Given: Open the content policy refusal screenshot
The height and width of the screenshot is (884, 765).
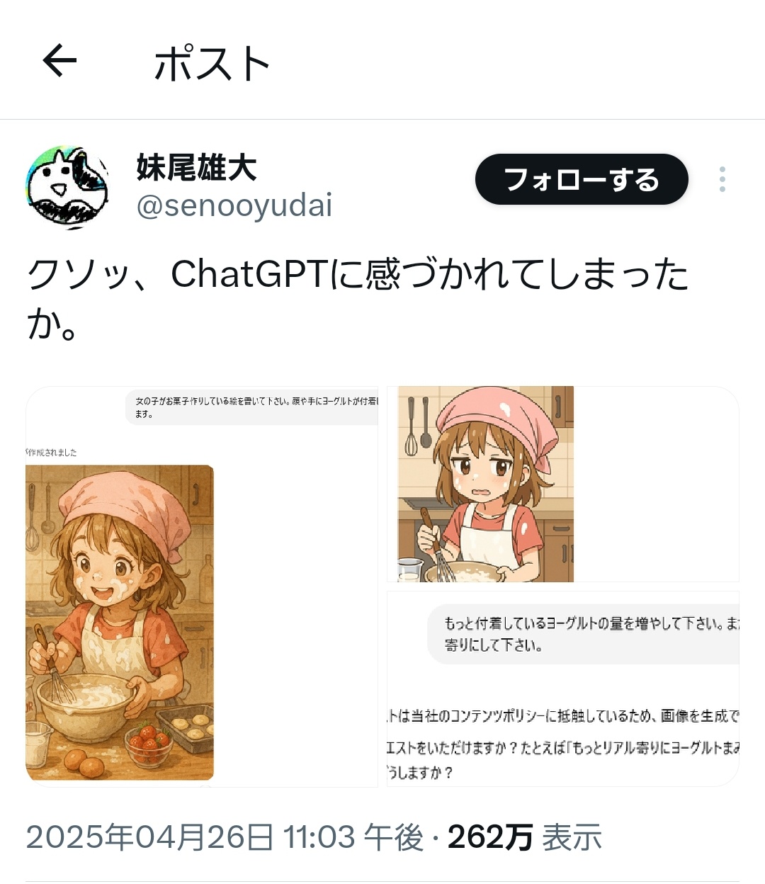Looking at the screenshot, I should (563, 688).
